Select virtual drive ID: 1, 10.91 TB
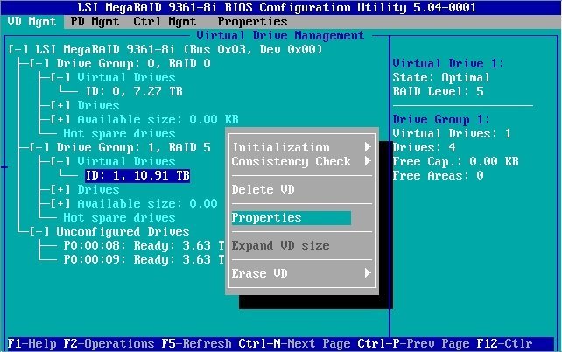562x352 pixels. pyautogui.click(x=137, y=175)
